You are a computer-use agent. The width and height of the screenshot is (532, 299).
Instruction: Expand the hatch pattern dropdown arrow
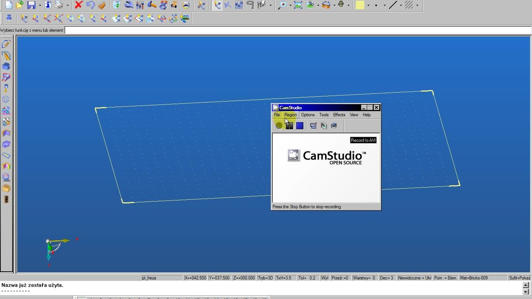[x=417, y=5]
